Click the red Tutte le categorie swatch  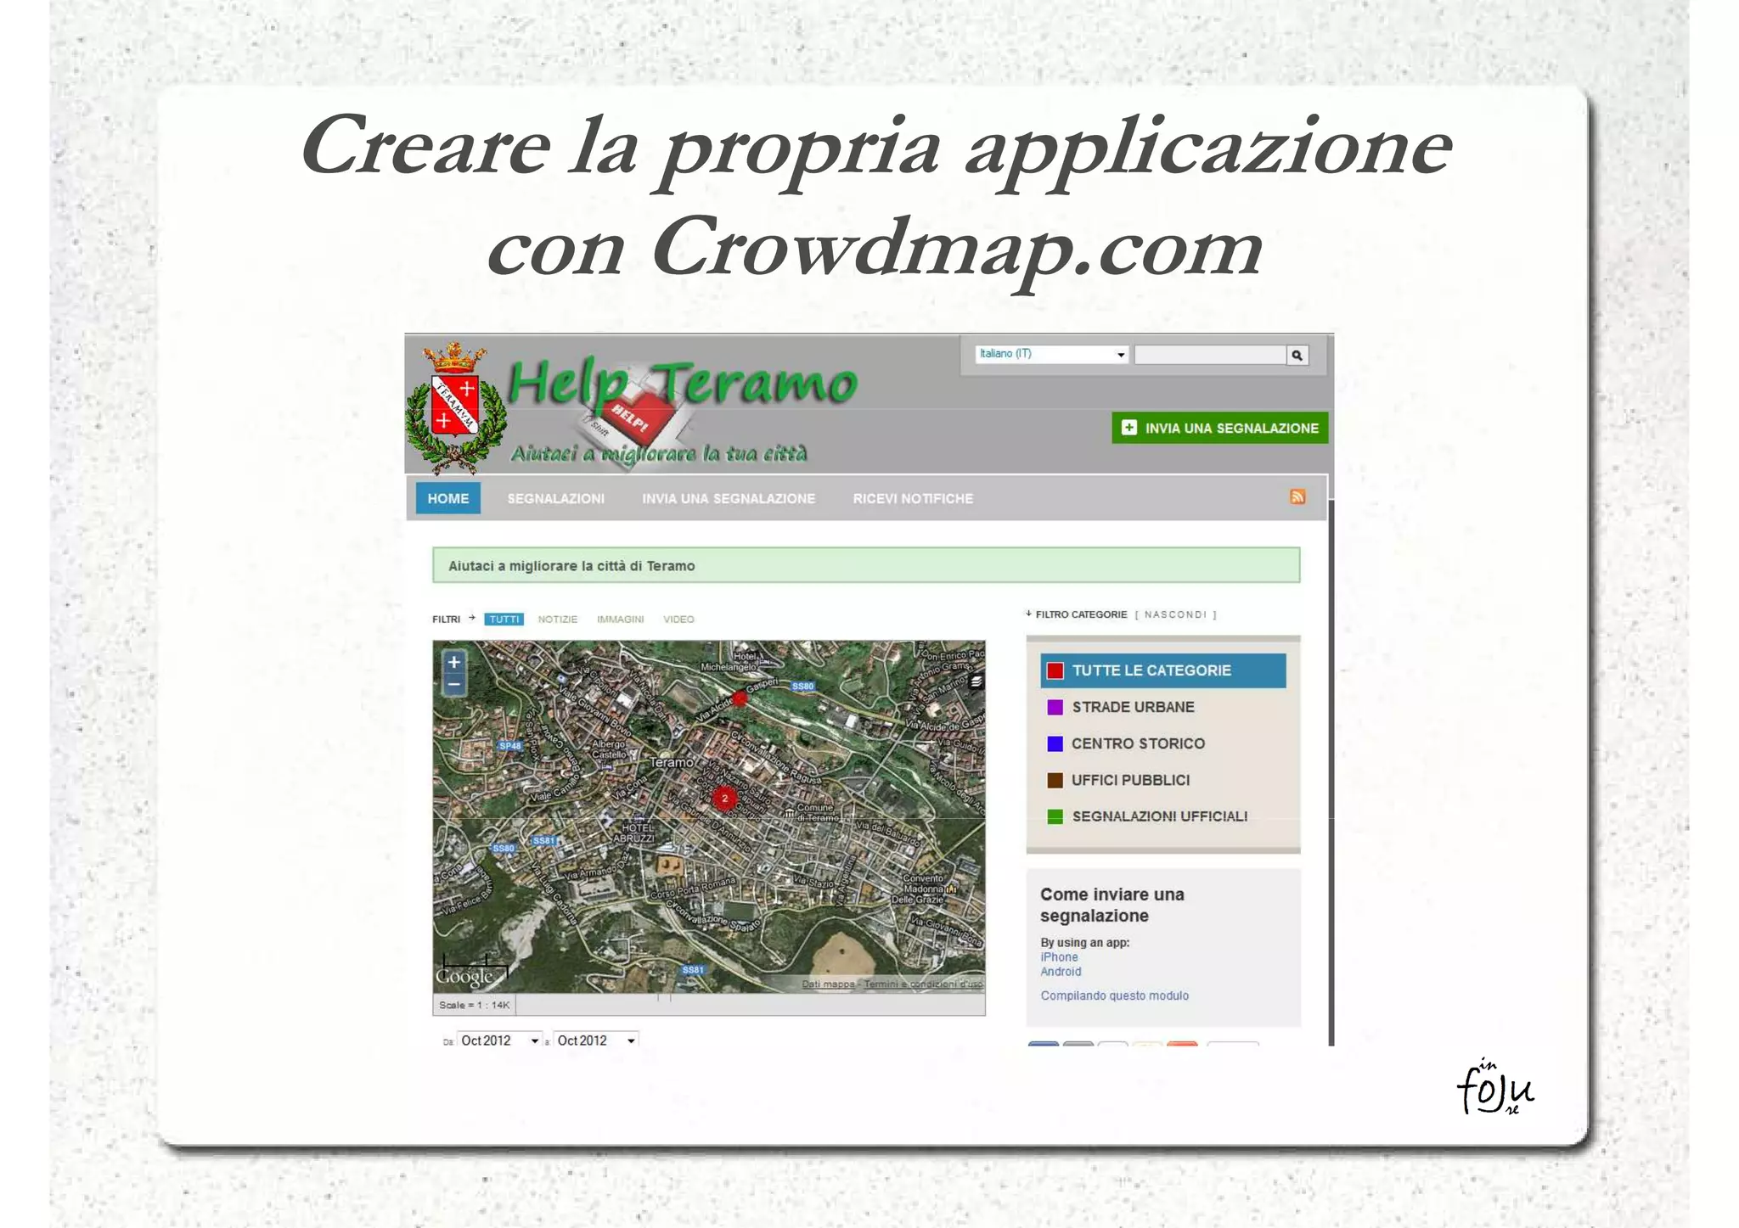(1055, 670)
